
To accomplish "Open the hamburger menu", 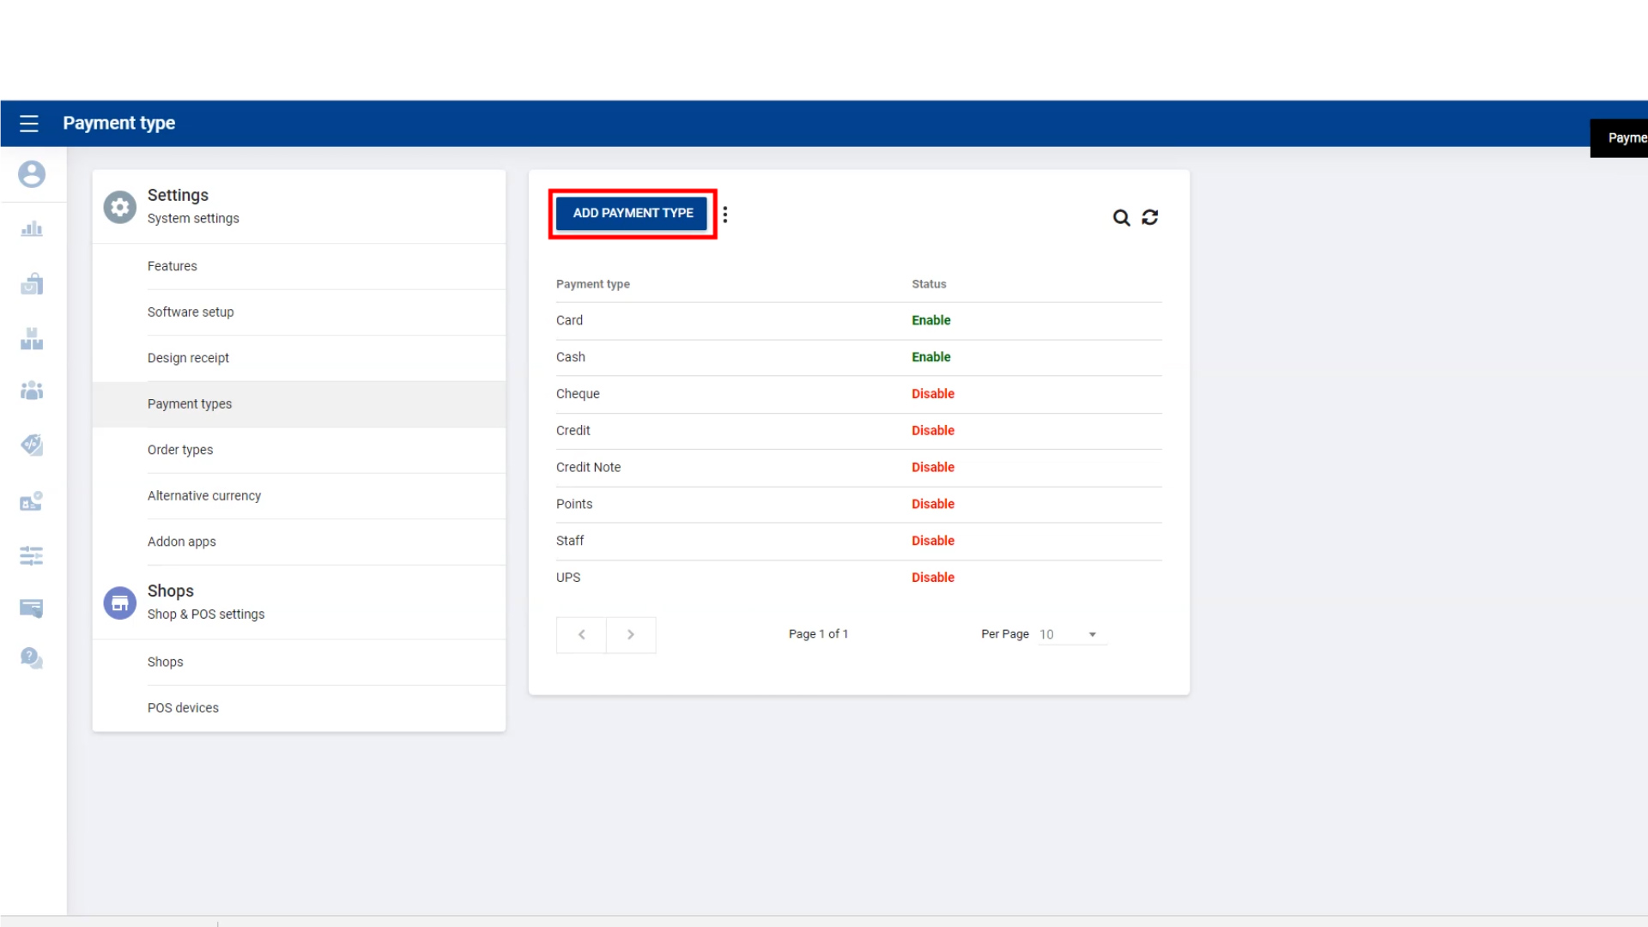I will click(x=29, y=124).
